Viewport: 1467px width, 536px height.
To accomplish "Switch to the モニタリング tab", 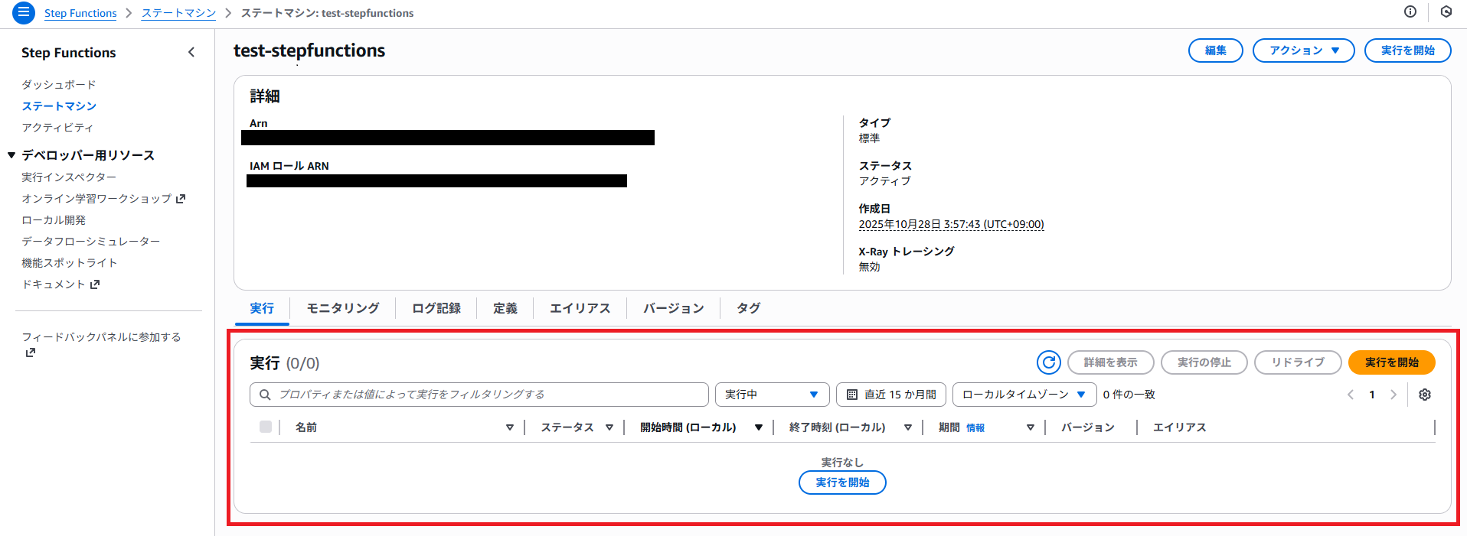I will pyautogui.click(x=342, y=308).
